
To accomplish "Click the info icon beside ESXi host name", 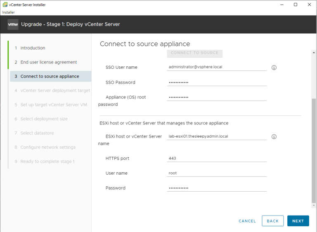I will point(274,137).
